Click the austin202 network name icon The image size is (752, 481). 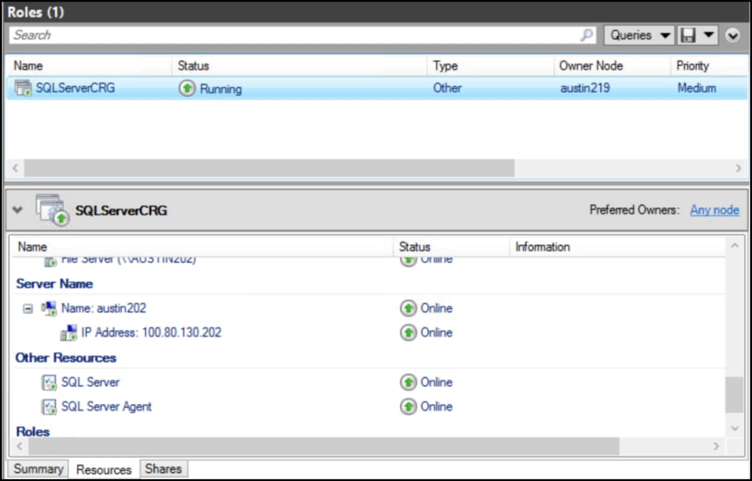click(48, 308)
